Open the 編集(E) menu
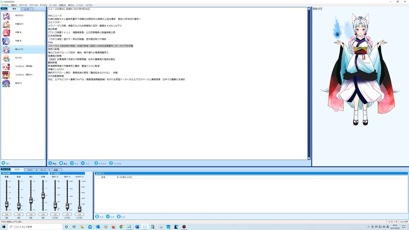This screenshot has width=409, height=230. pos(14,5)
